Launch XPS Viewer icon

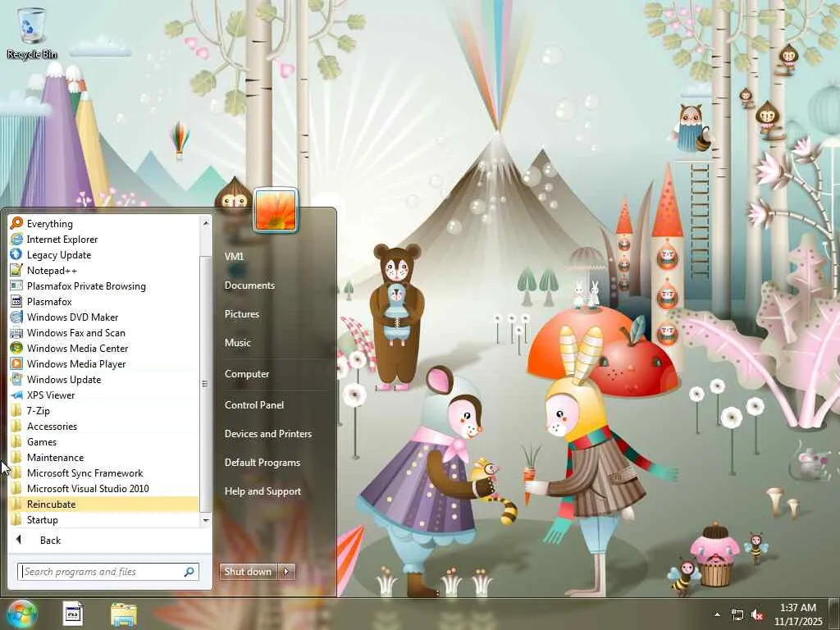click(x=16, y=395)
